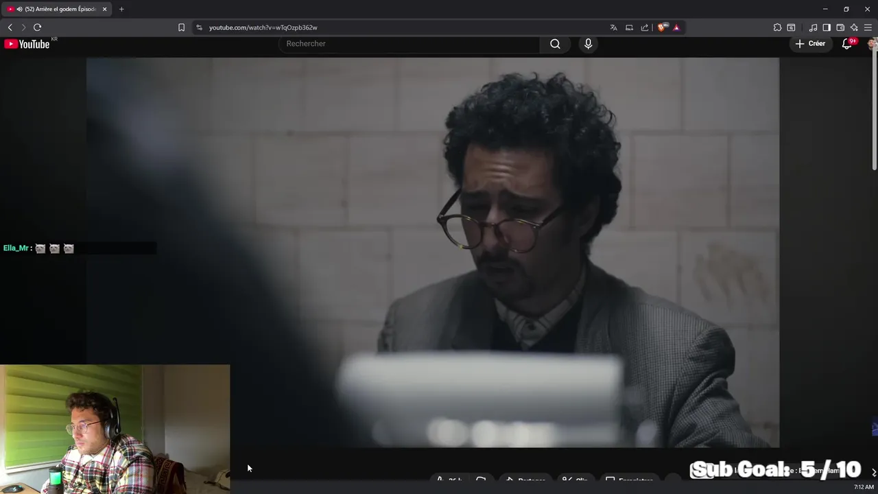Go to YouTube home via the logo
Screen dimensions: 878x494
(27, 44)
